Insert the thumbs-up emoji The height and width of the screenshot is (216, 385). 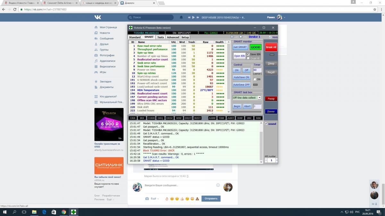182,199
